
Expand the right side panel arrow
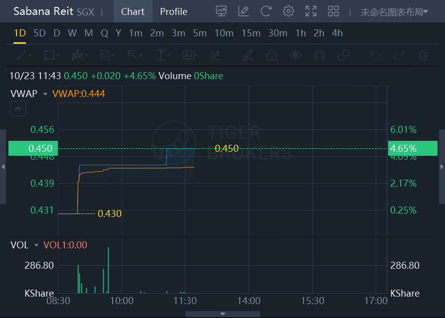(x=442, y=167)
